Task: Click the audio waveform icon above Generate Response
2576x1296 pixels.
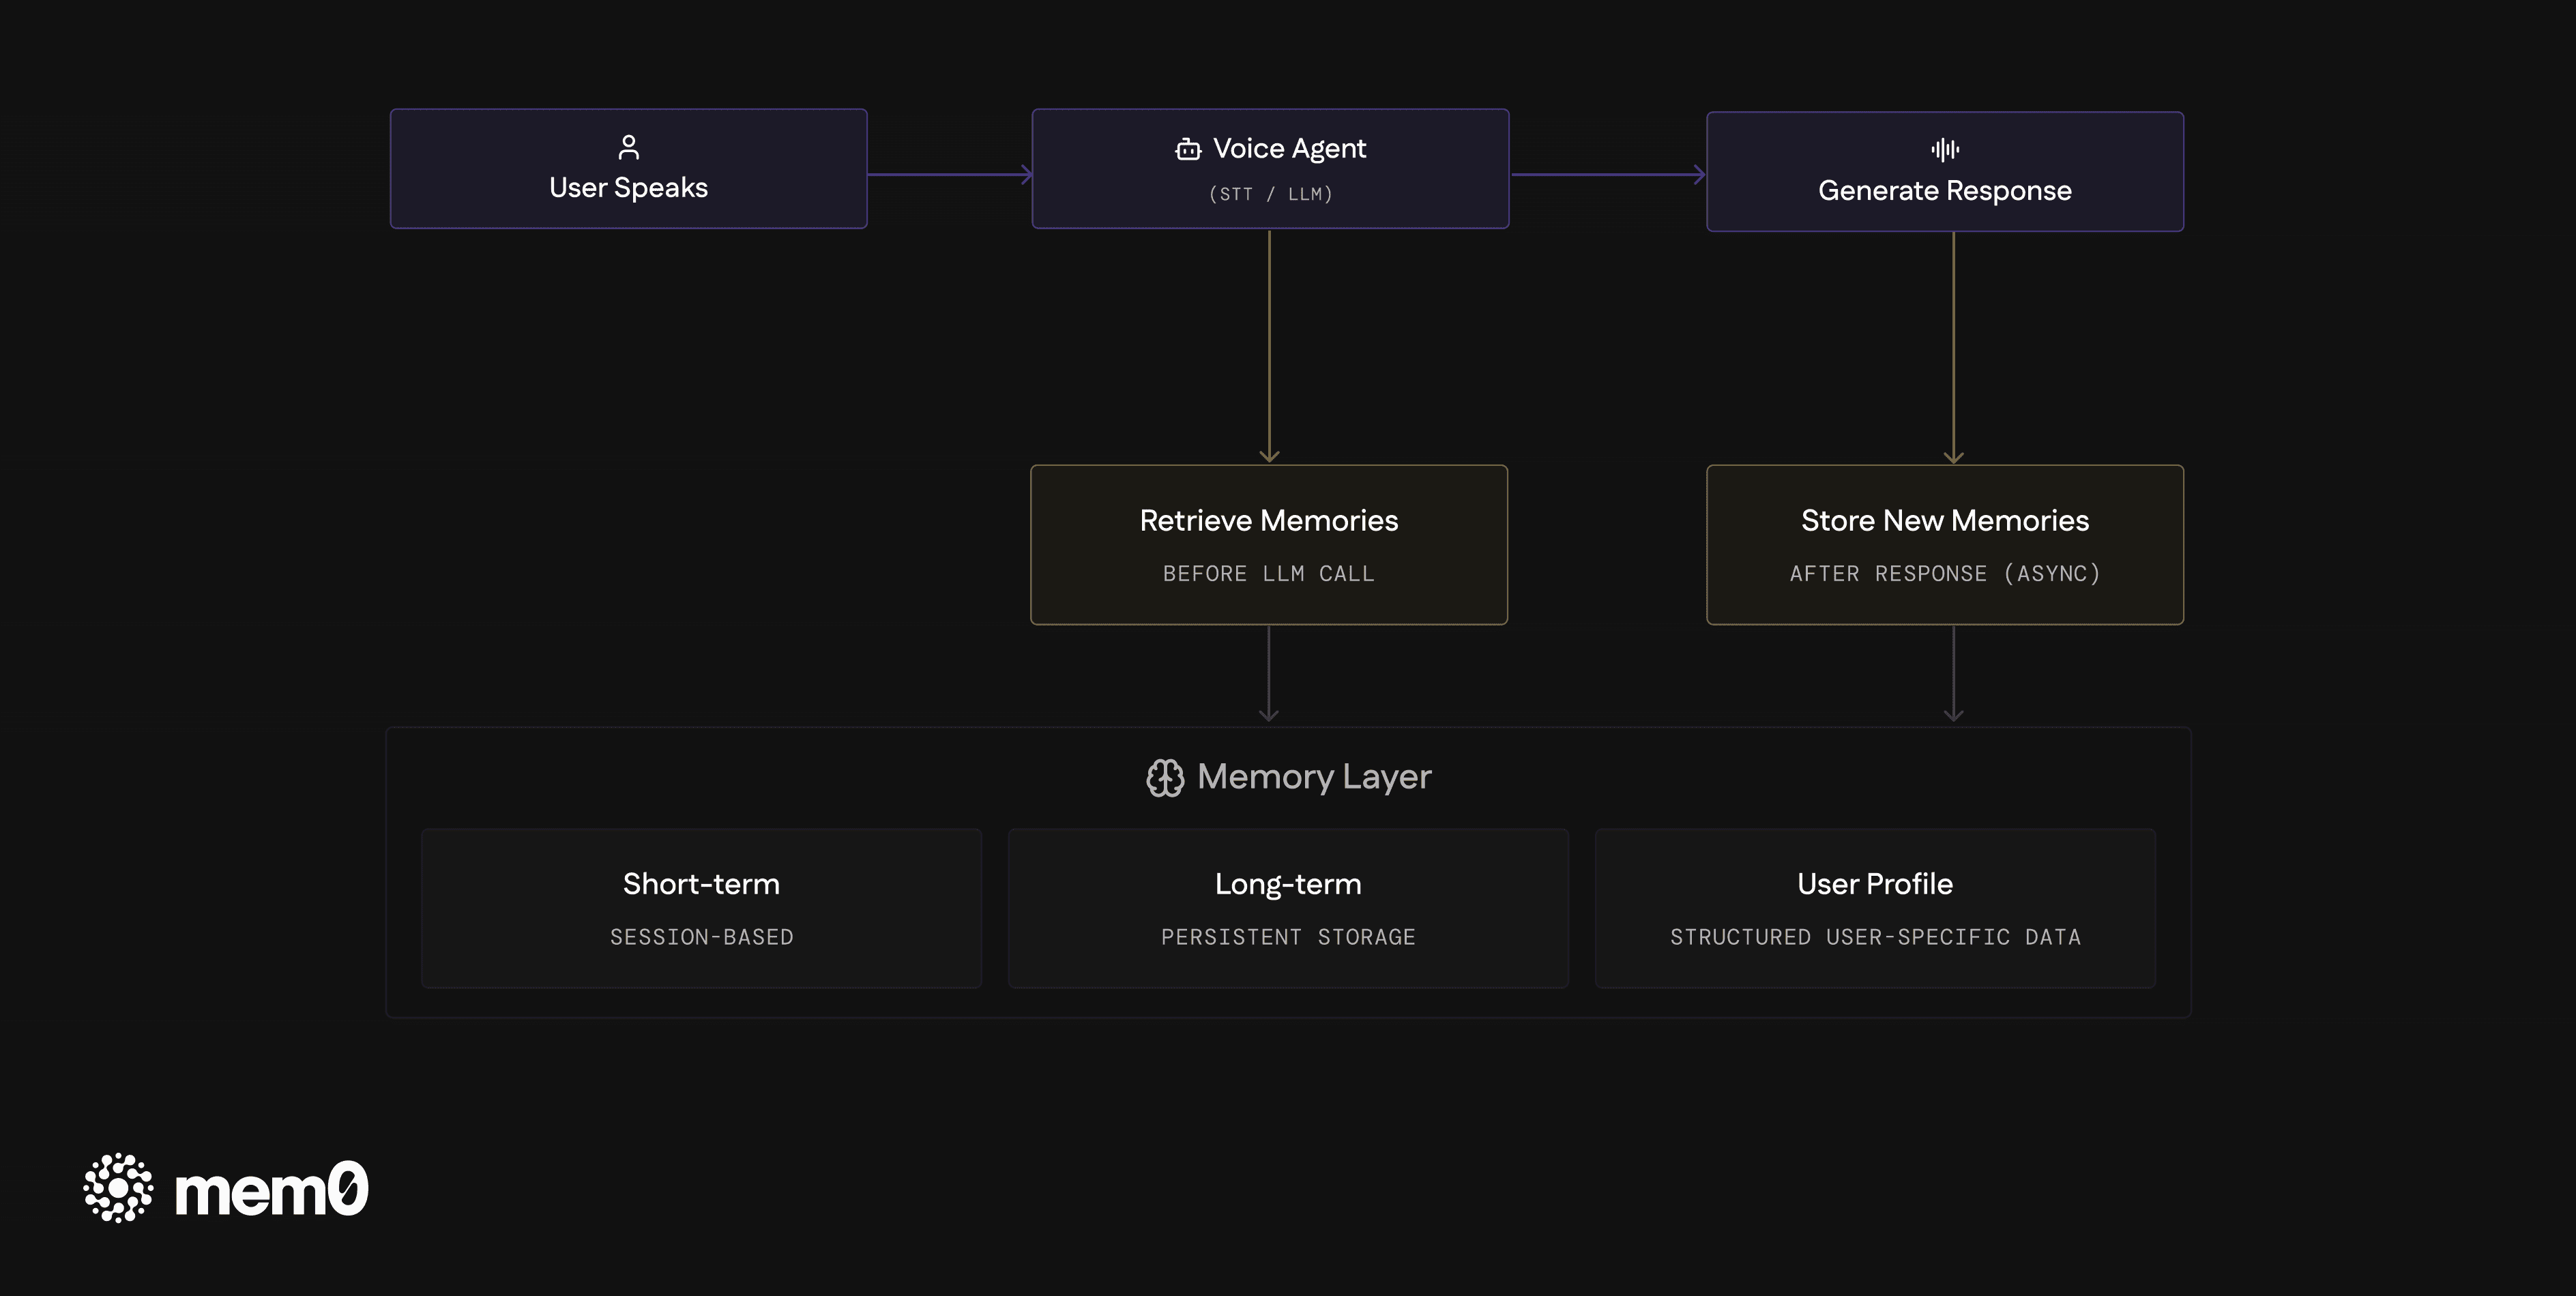Action: coord(1944,150)
